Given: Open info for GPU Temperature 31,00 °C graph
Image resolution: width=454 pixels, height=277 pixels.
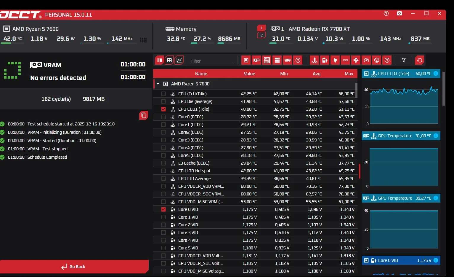Looking at the screenshot, I should [x=436, y=136].
